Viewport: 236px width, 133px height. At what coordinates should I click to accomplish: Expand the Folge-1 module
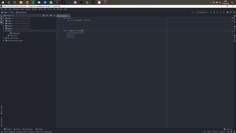pyautogui.click(x=4, y=18)
